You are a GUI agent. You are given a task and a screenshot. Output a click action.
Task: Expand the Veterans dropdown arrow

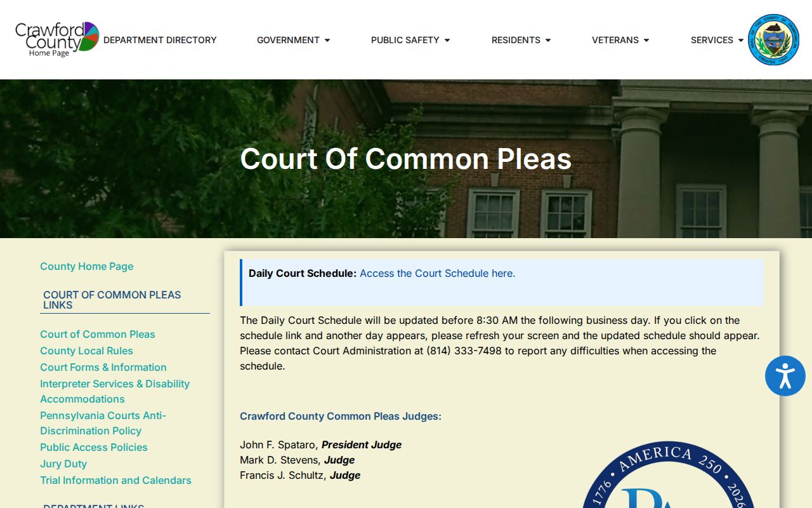pos(646,40)
